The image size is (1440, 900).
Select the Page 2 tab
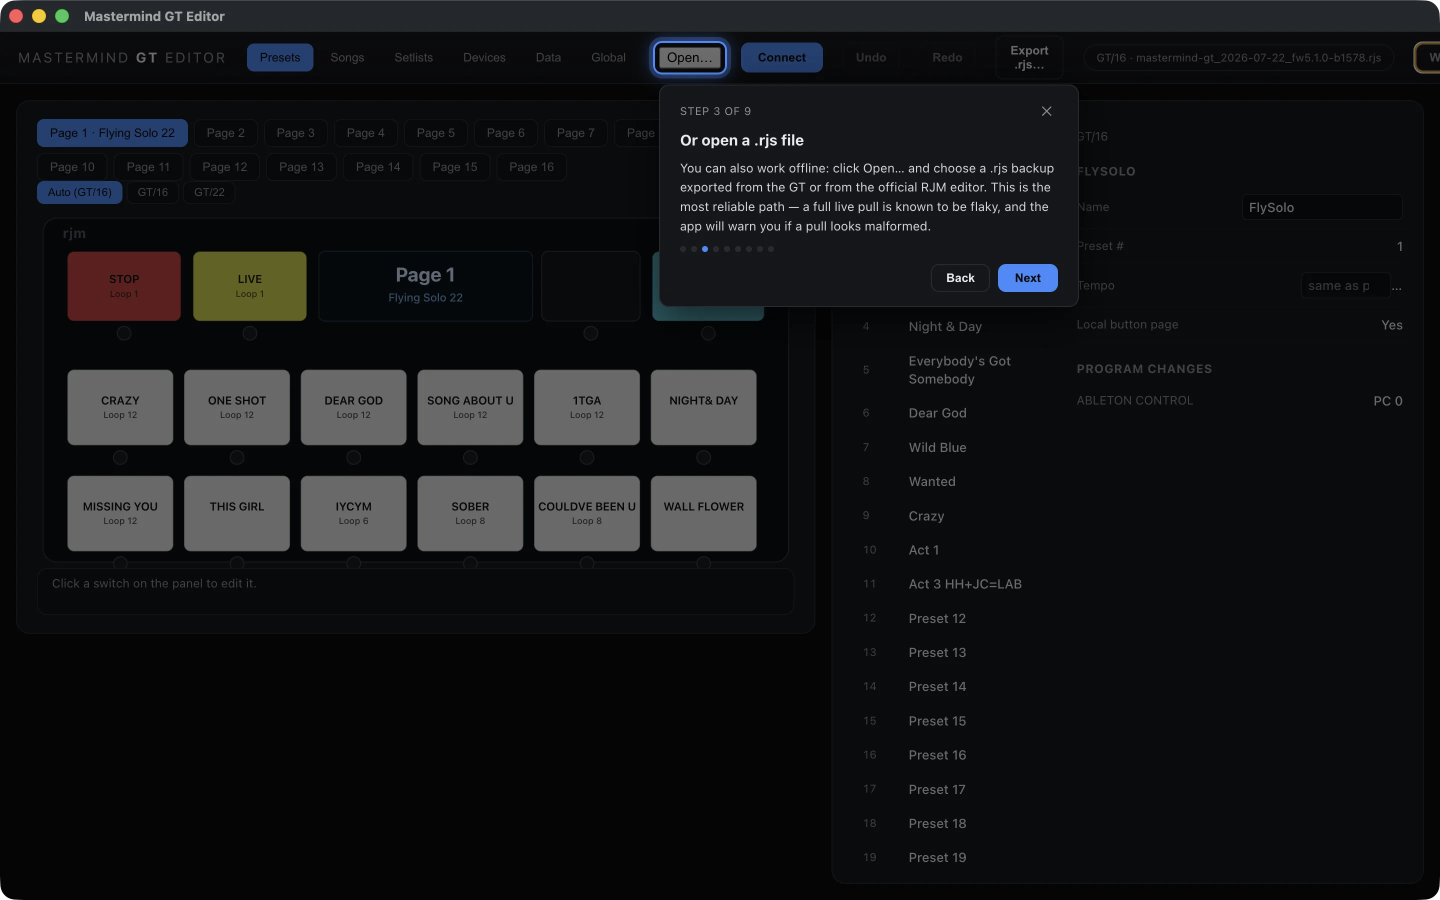click(225, 132)
